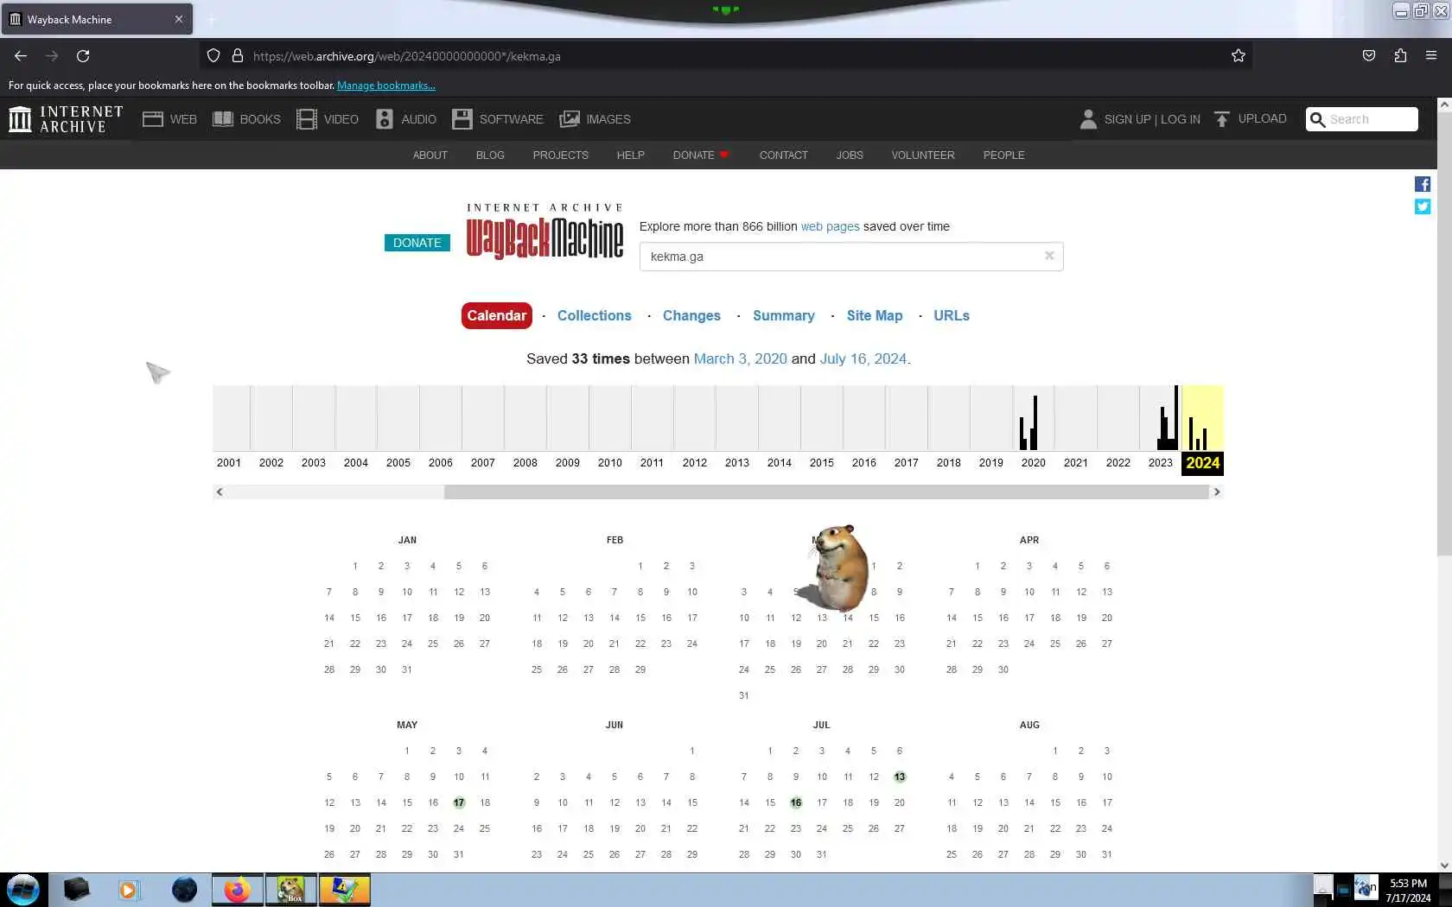Clear the kekma.ga URL field
Image resolution: width=1452 pixels, height=907 pixels.
coord(1049,256)
